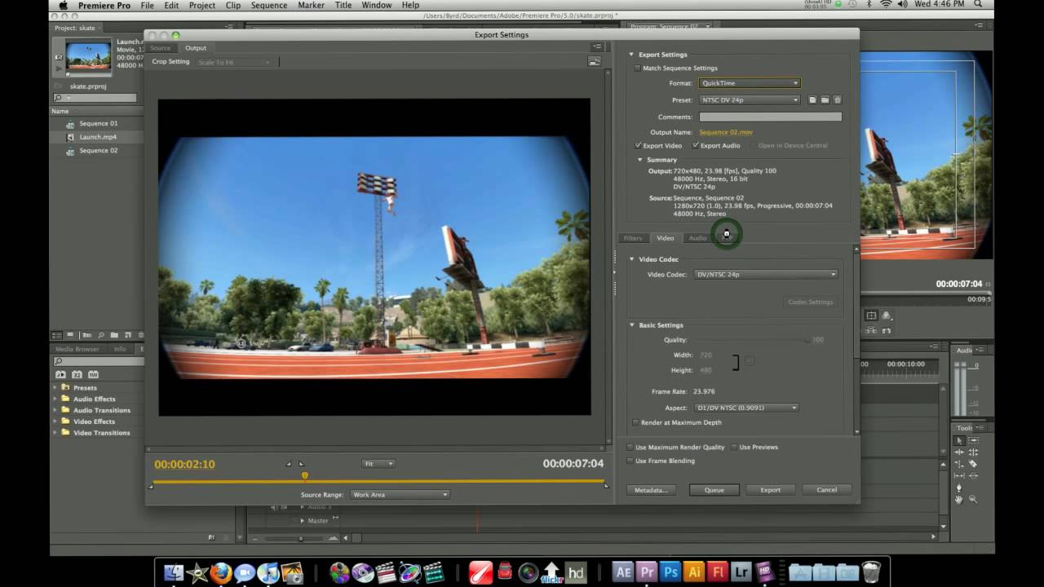
Task: Click the Import Preset folder icon
Action: point(825,100)
